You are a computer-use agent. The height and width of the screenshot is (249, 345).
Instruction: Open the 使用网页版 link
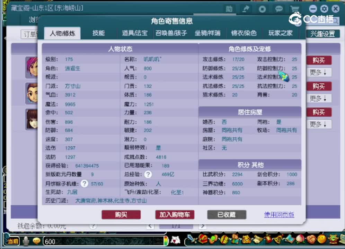point(278,214)
